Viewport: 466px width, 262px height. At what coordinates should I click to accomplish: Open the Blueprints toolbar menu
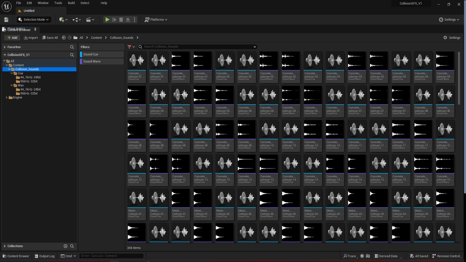(x=77, y=20)
